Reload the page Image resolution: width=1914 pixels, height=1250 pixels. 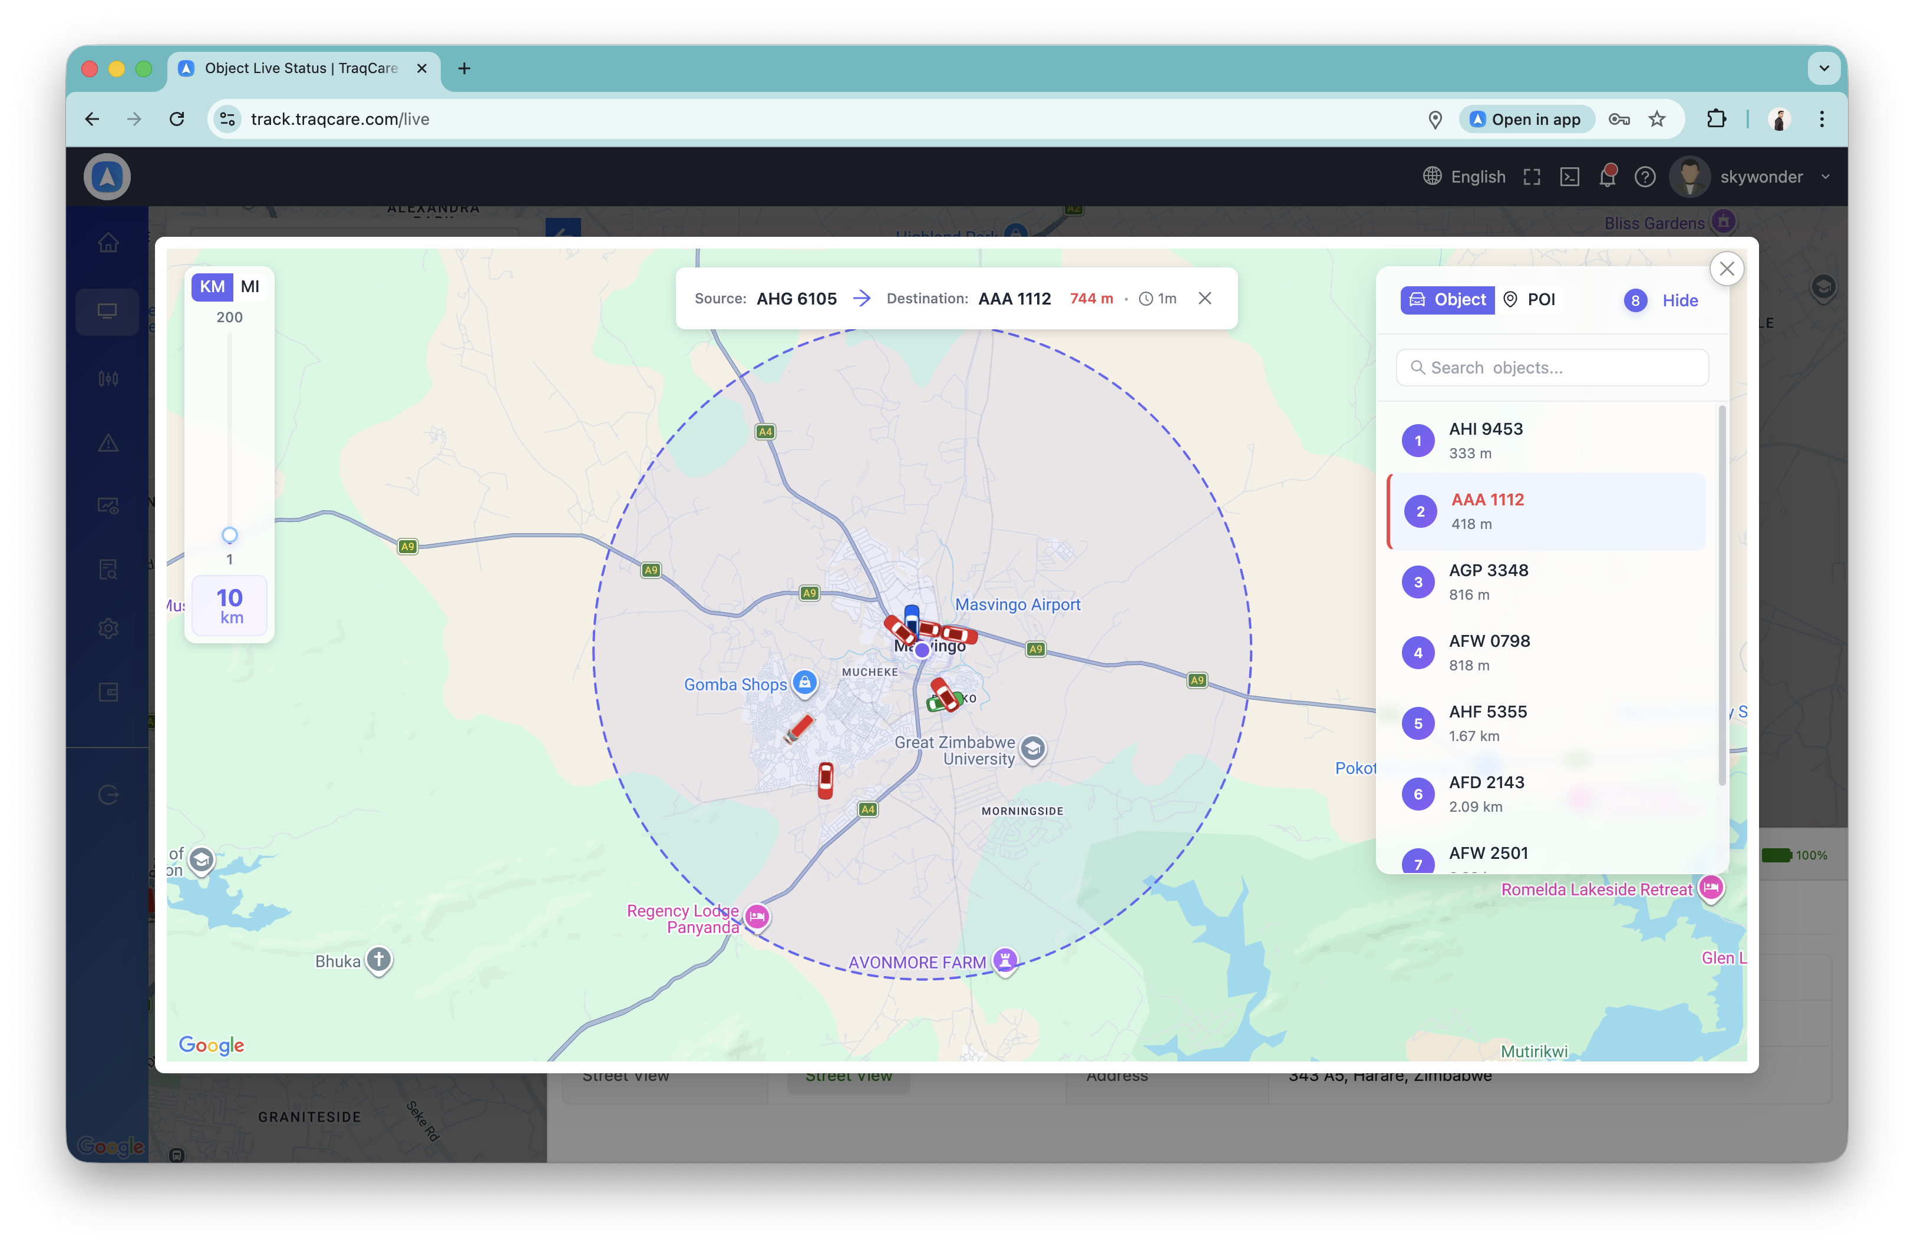point(177,120)
